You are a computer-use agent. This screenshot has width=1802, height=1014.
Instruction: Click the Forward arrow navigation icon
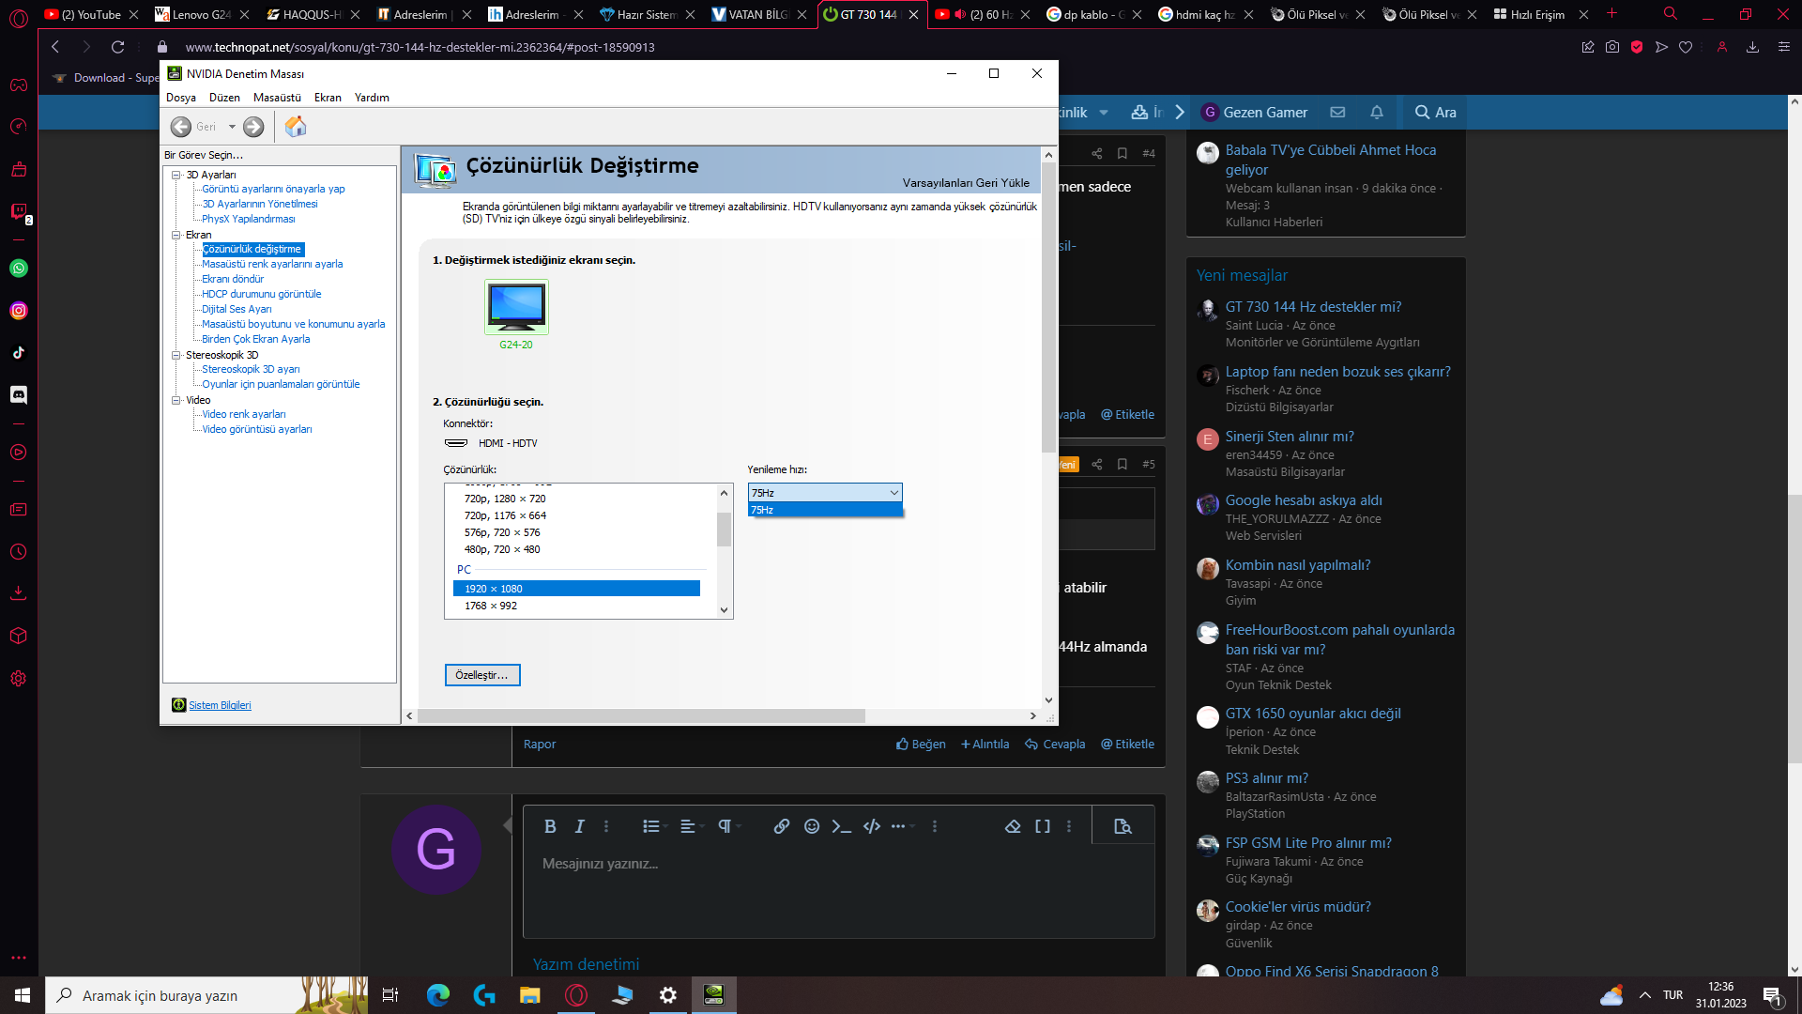pyautogui.click(x=253, y=127)
